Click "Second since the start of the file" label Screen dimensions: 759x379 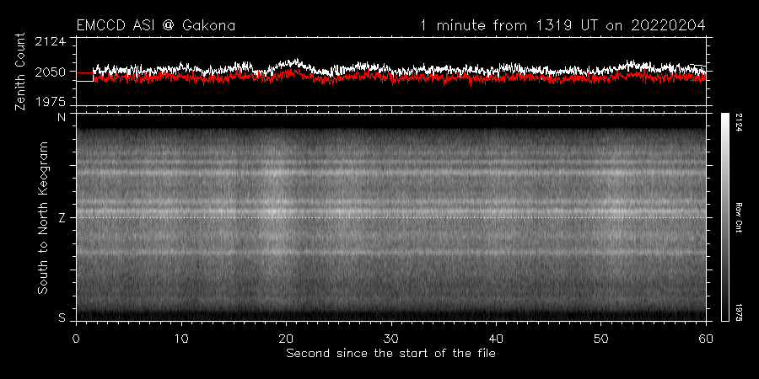tap(390, 354)
